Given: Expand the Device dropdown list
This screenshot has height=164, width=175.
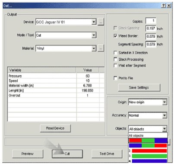Looking at the screenshot, I should click(94, 22).
